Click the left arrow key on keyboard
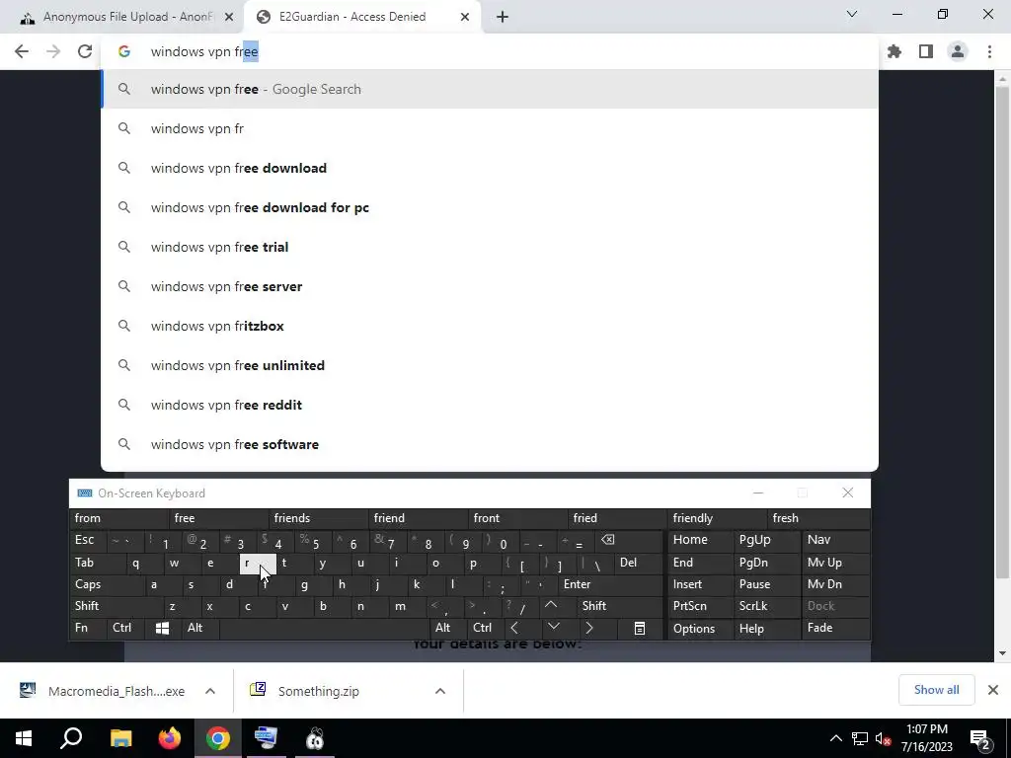The height and width of the screenshot is (758, 1011). pos(514,628)
